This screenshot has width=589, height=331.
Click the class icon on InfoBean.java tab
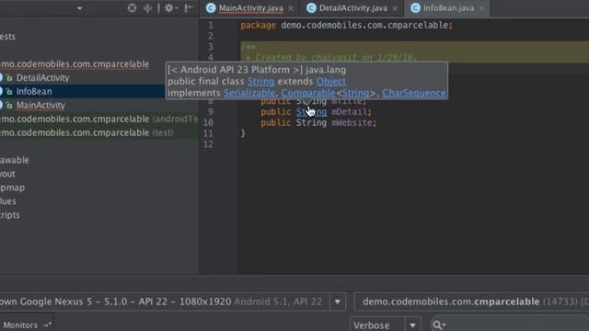(415, 8)
